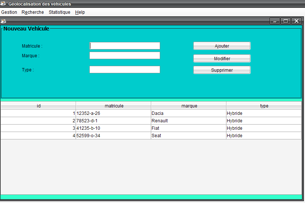Click the Java coffee cup icon in main title bar

(x=3, y=3)
